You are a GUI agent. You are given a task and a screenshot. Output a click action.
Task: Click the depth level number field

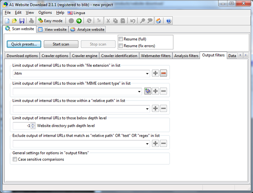[x=22, y=126]
